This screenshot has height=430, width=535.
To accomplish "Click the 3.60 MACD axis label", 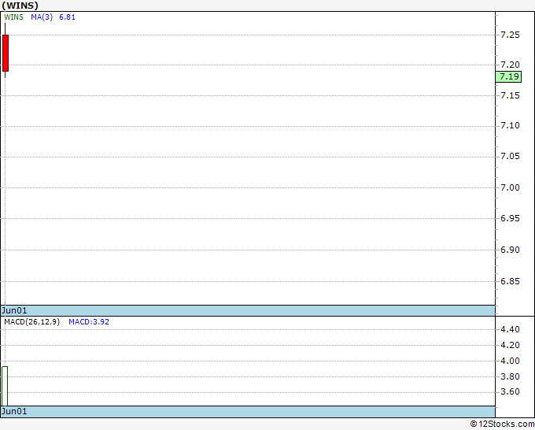I will [x=510, y=391].
